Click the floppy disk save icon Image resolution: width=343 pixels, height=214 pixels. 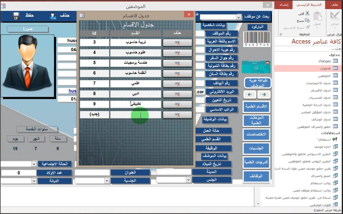tap(16, 16)
